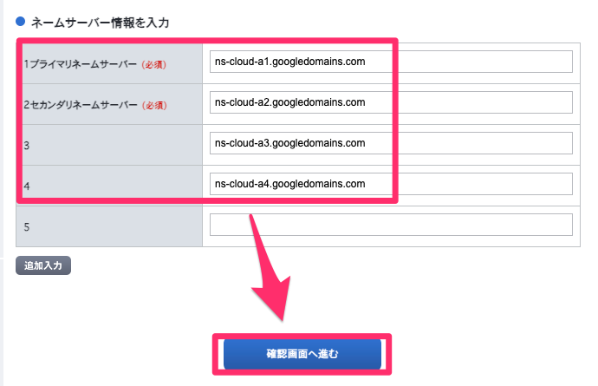The height and width of the screenshot is (386, 598).
Task: Select the secondary nameserver input field
Action: point(391,102)
